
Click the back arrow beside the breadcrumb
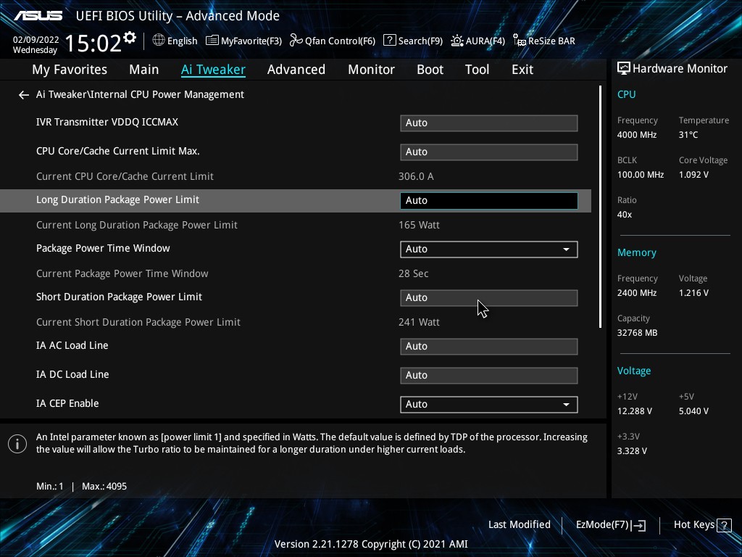point(23,95)
